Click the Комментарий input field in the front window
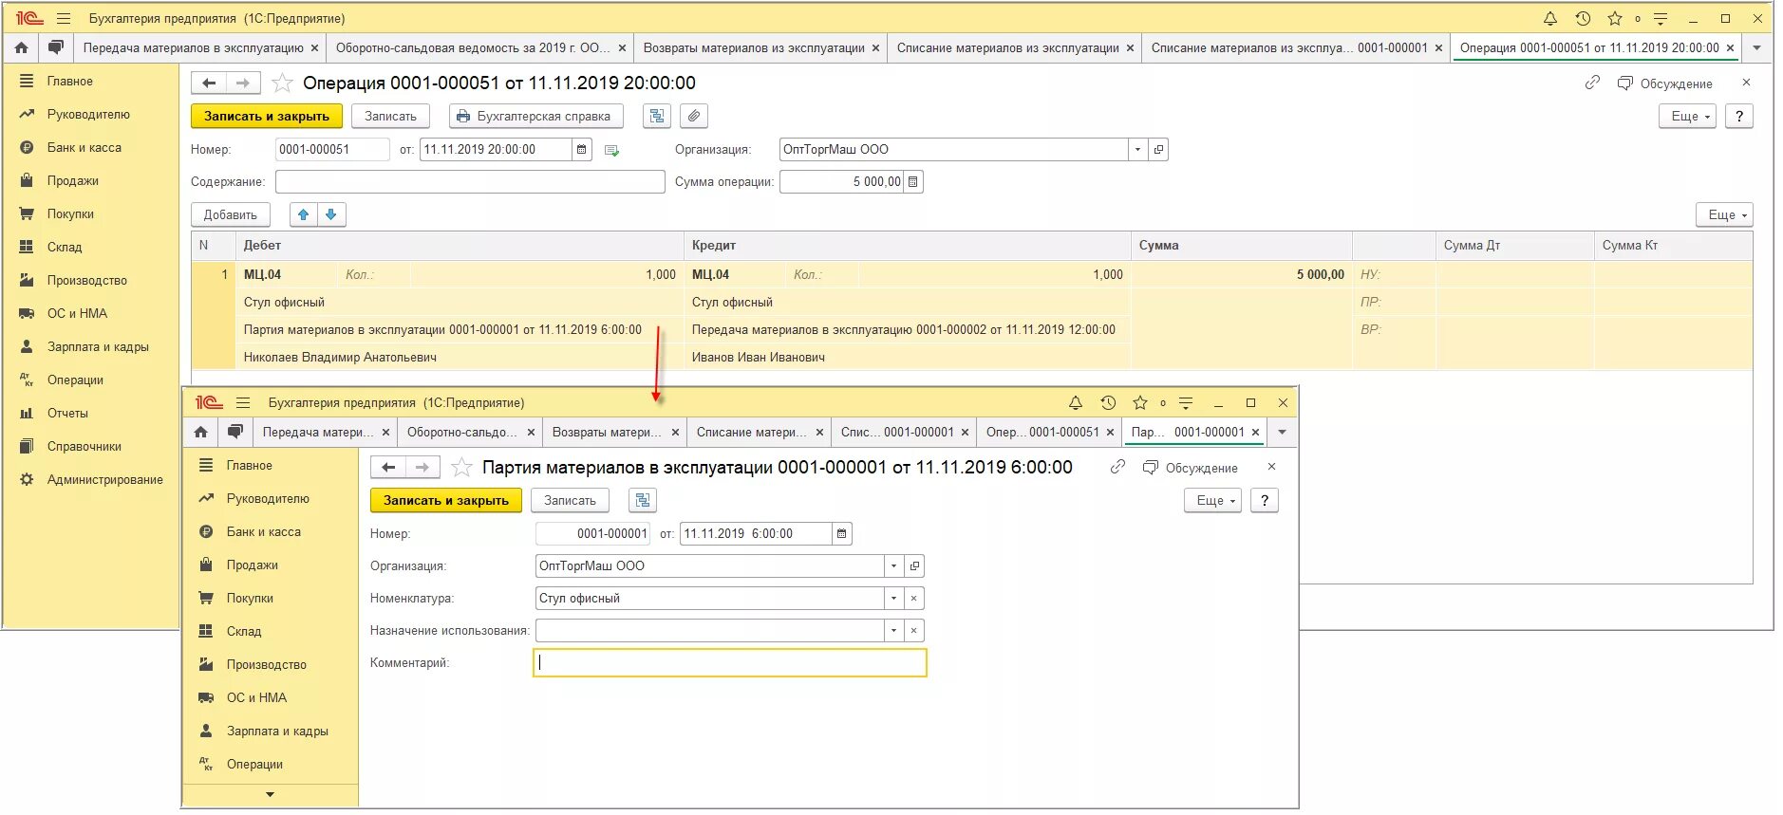Viewport: 1783px width, 815px height. tap(729, 662)
